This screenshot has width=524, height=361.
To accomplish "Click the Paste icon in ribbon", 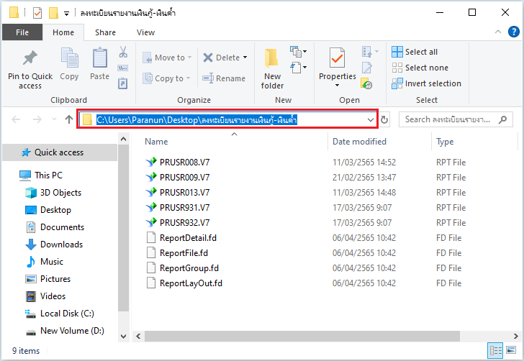I will (x=99, y=58).
